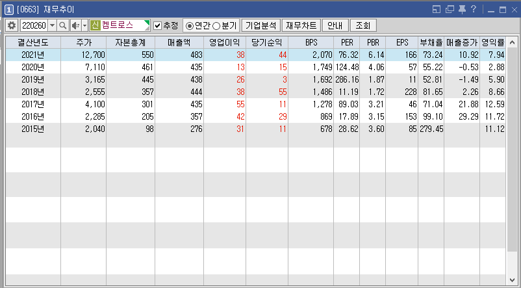Screen dimensions: 521x288
Task: Select the 2021년 row
Action: click(255, 55)
